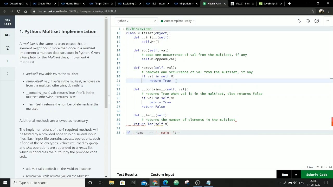Bookmark this page with star icon

coord(312,11)
